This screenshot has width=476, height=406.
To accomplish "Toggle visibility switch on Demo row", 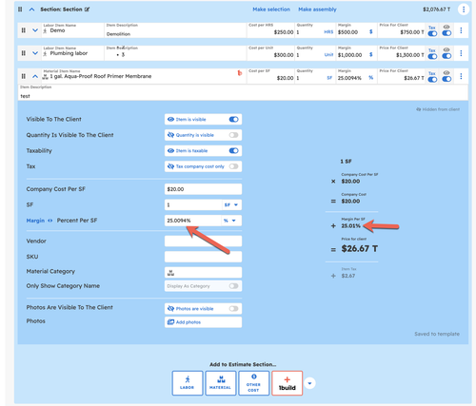I will (x=446, y=33).
